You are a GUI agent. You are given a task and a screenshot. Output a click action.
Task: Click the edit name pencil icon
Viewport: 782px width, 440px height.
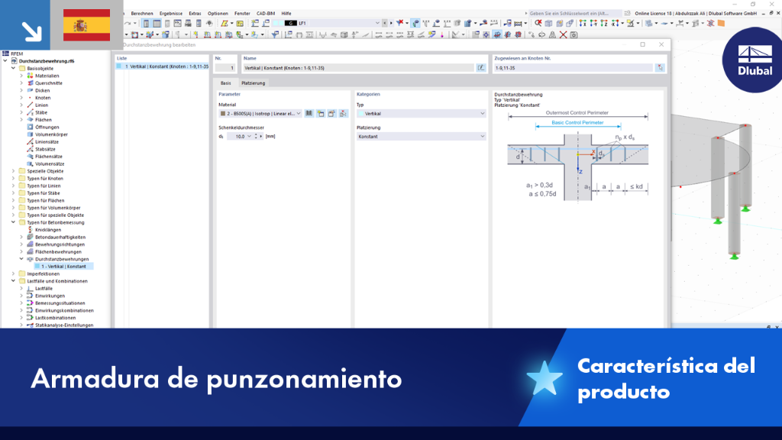[x=481, y=68]
